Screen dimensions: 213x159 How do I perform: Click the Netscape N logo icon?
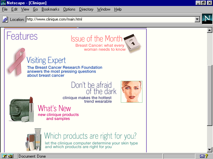[206, 19]
